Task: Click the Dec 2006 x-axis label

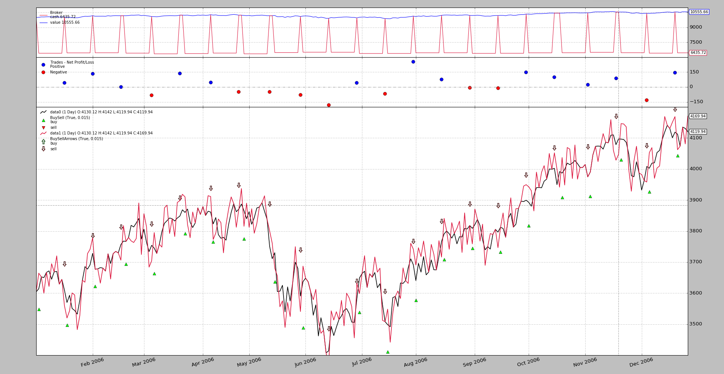Action: point(641,362)
